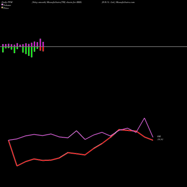Click the peak of the magenta volume line
The width and height of the screenshot is (187, 187).
click(144, 118)
